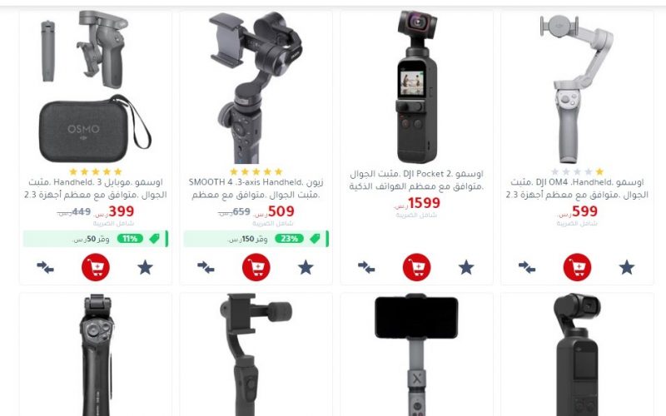Compare the DJI OM4 arrows icon
This screenshot has width=666, height=416.
[x=527, y=267]
